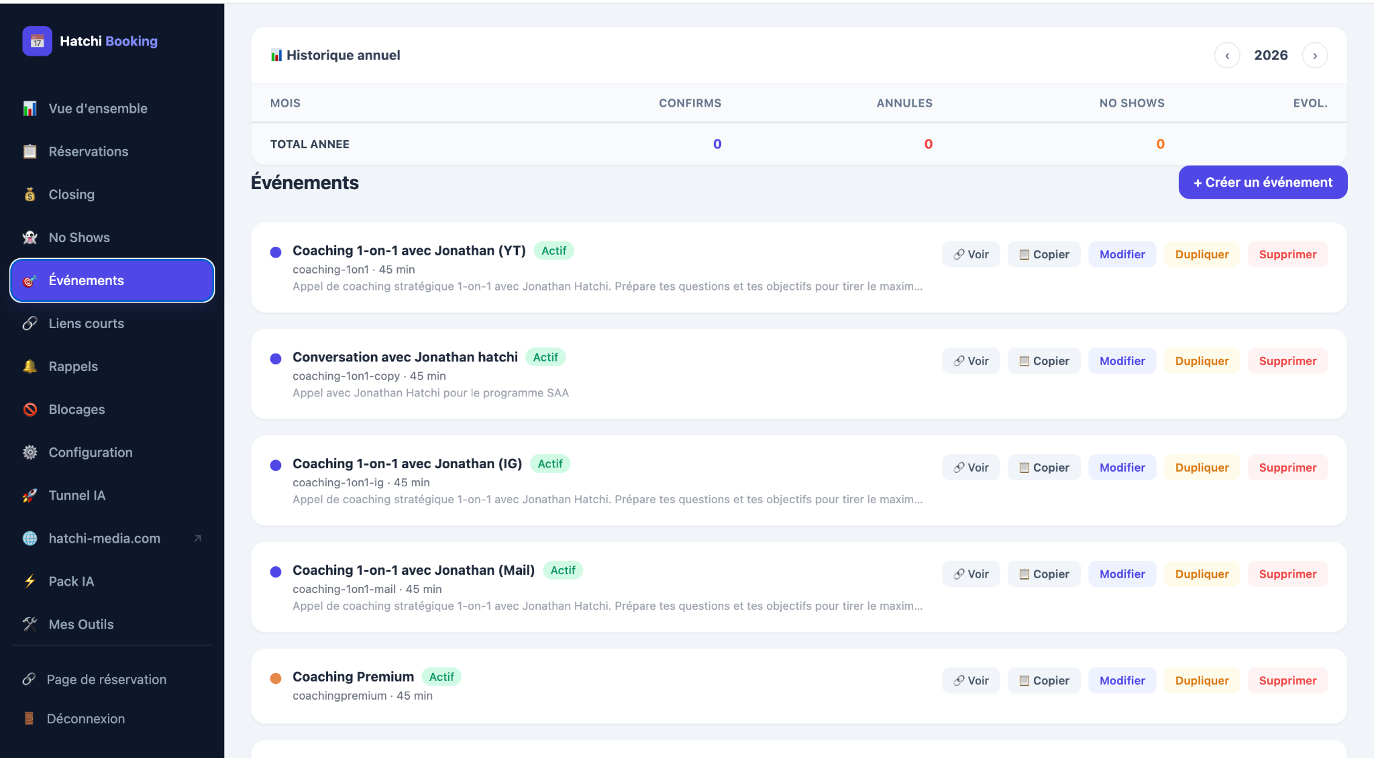Delete the Coaching 1-on-1 (IG) event
Screen dimensions: 1374x758
click(1287, 468)
